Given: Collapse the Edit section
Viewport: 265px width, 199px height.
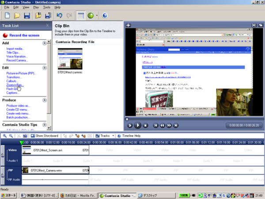Looking at the screenshot, I should 45,68.
